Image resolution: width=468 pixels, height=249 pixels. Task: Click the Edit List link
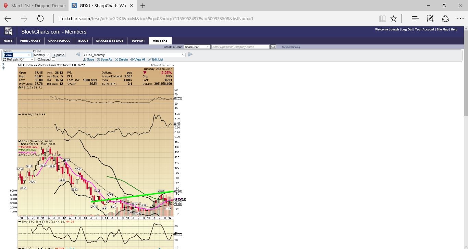(156, 60)
